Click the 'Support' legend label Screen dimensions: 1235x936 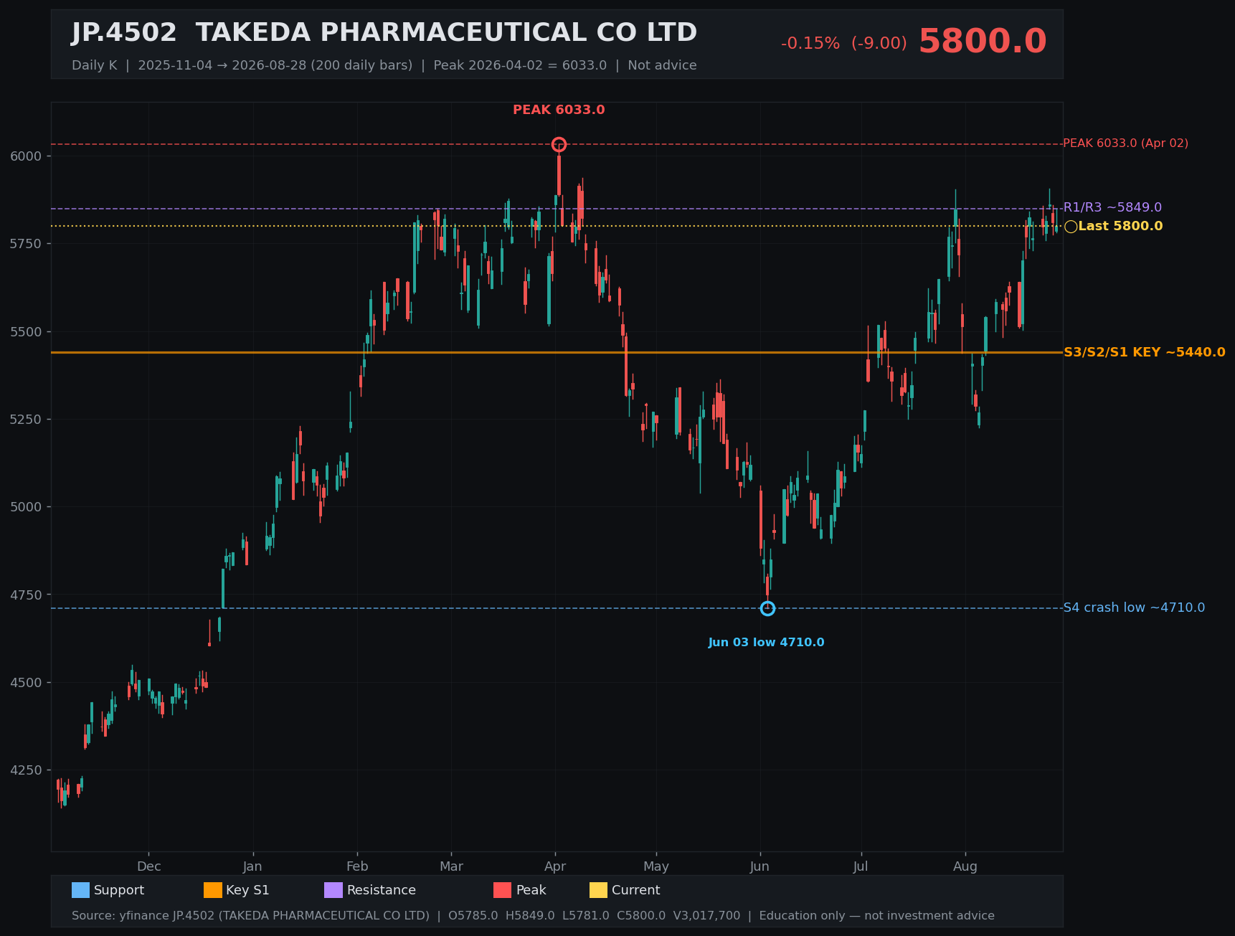[x=119, y=890]
